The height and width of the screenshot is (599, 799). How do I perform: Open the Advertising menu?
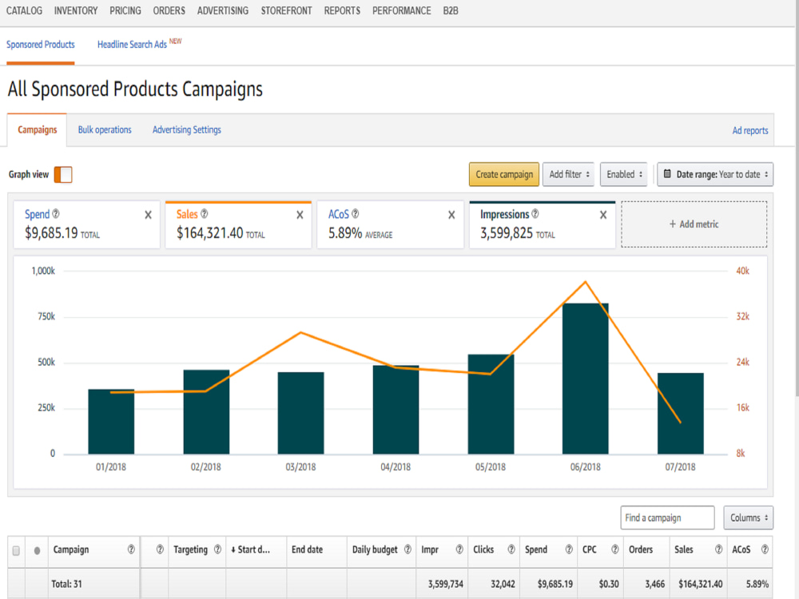click(223, 10)
